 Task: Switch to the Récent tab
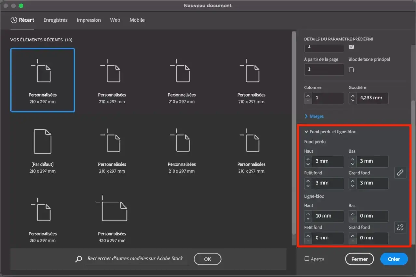[x=22, y=20]
